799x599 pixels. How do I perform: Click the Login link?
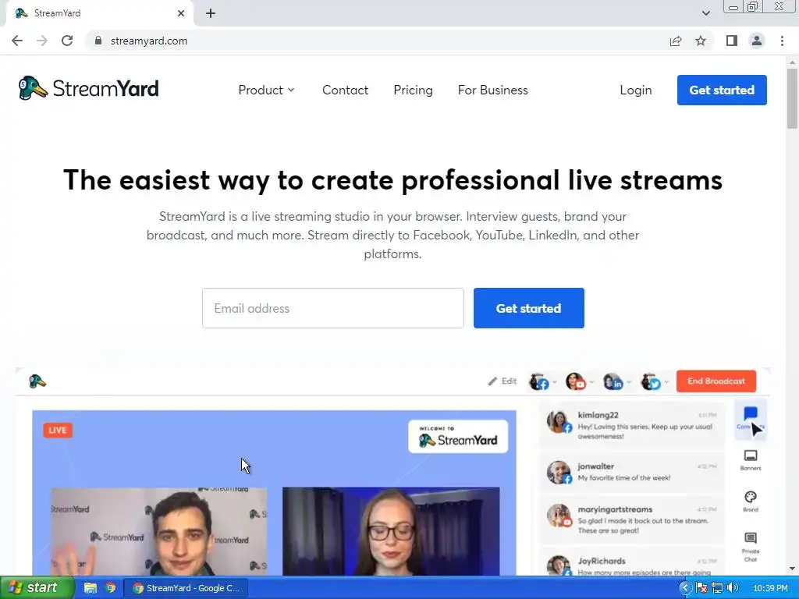(x=635, y=90)
